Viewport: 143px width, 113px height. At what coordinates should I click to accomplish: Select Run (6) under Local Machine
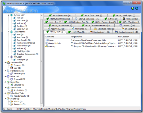tap(20, 35)
